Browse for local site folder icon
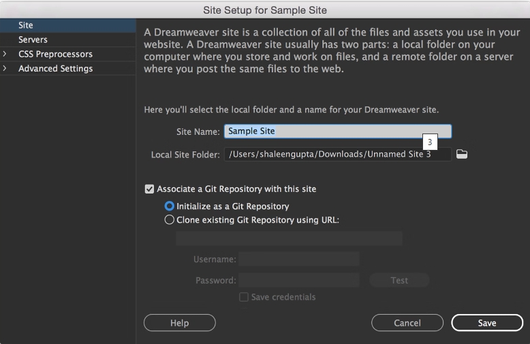The width and height of the screenshot is (530, 344). (x=462, y=154)
